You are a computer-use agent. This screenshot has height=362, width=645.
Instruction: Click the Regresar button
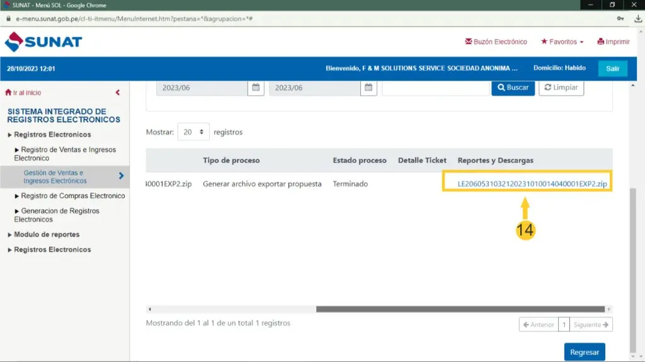[584, 353]
